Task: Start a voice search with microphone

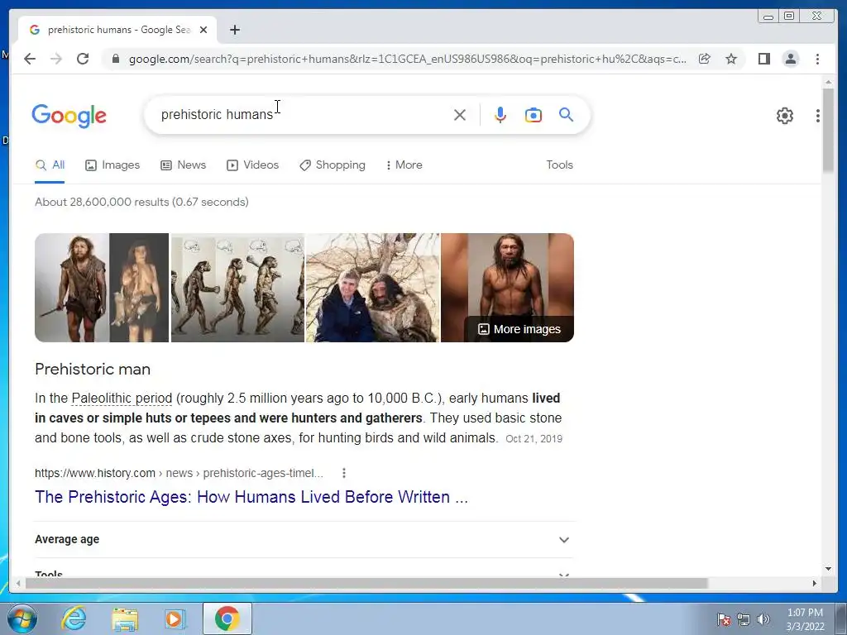Action: coord(500,115)
